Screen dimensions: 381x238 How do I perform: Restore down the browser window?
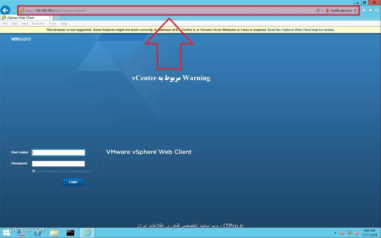pos(365,3)
